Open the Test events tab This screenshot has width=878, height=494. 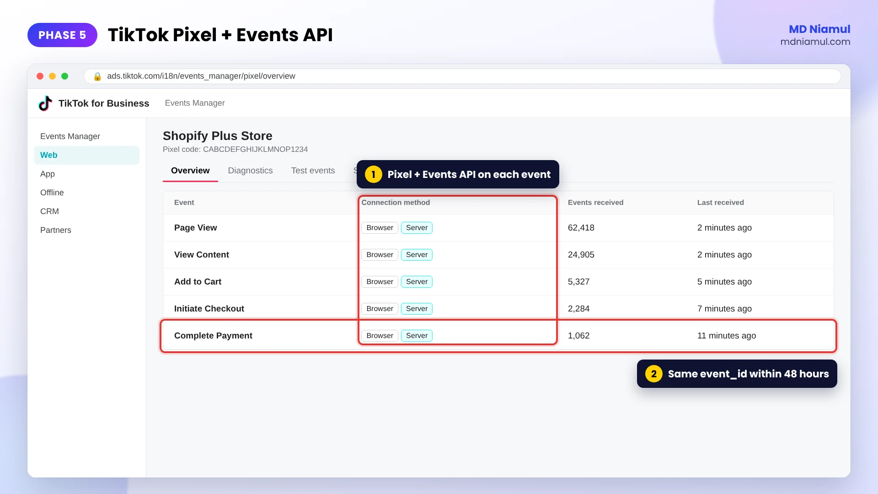click(313, 171)
